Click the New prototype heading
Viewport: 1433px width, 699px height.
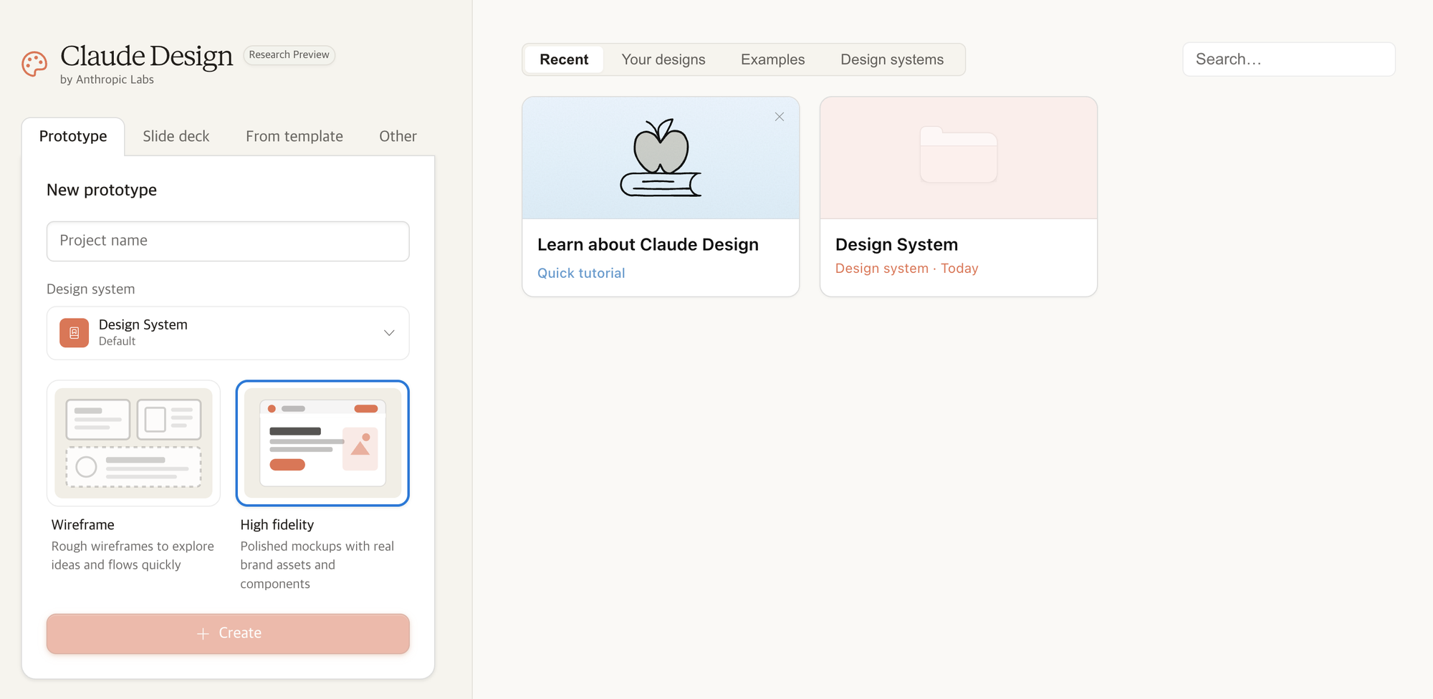click(102, 190)
